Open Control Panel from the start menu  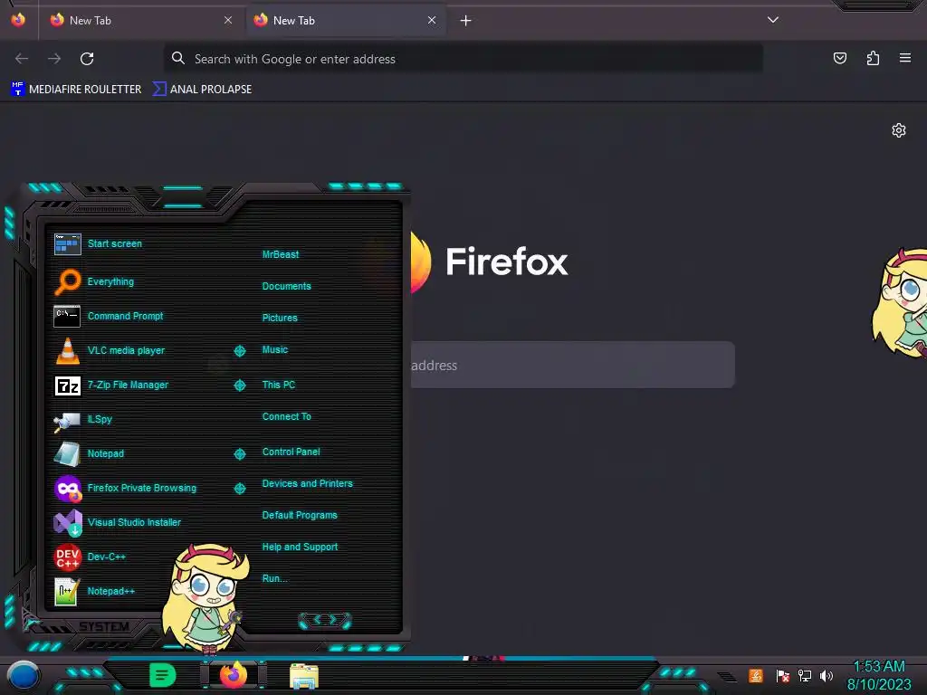pyautogui.click(x=291, y=452)
